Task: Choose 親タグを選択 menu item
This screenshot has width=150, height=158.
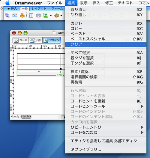Action: (106, 58)
